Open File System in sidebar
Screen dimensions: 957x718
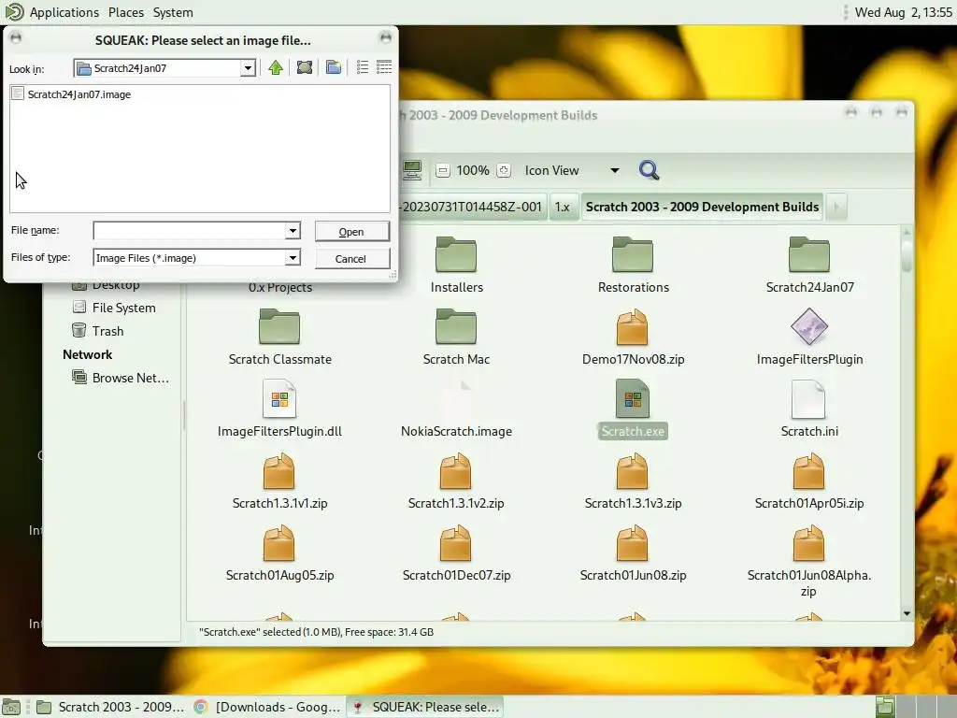pos(114,308)
